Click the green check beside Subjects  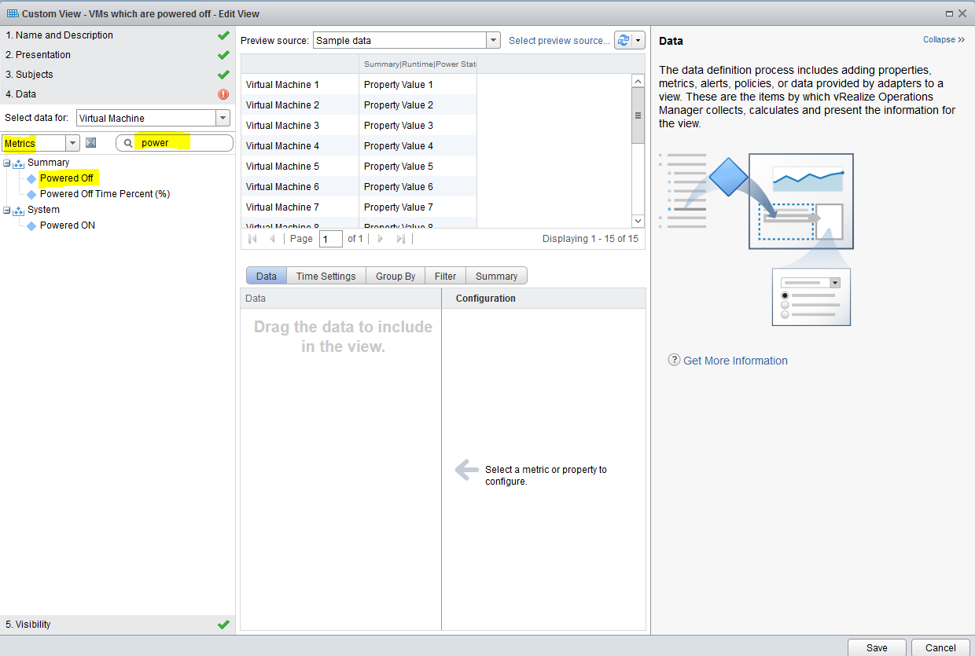[223, 75]
